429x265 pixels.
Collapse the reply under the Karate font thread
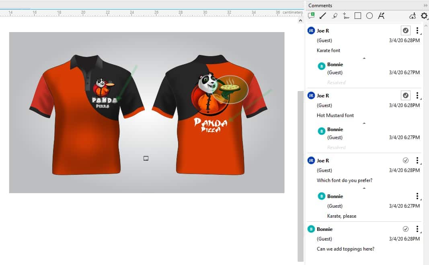(364, 57)
